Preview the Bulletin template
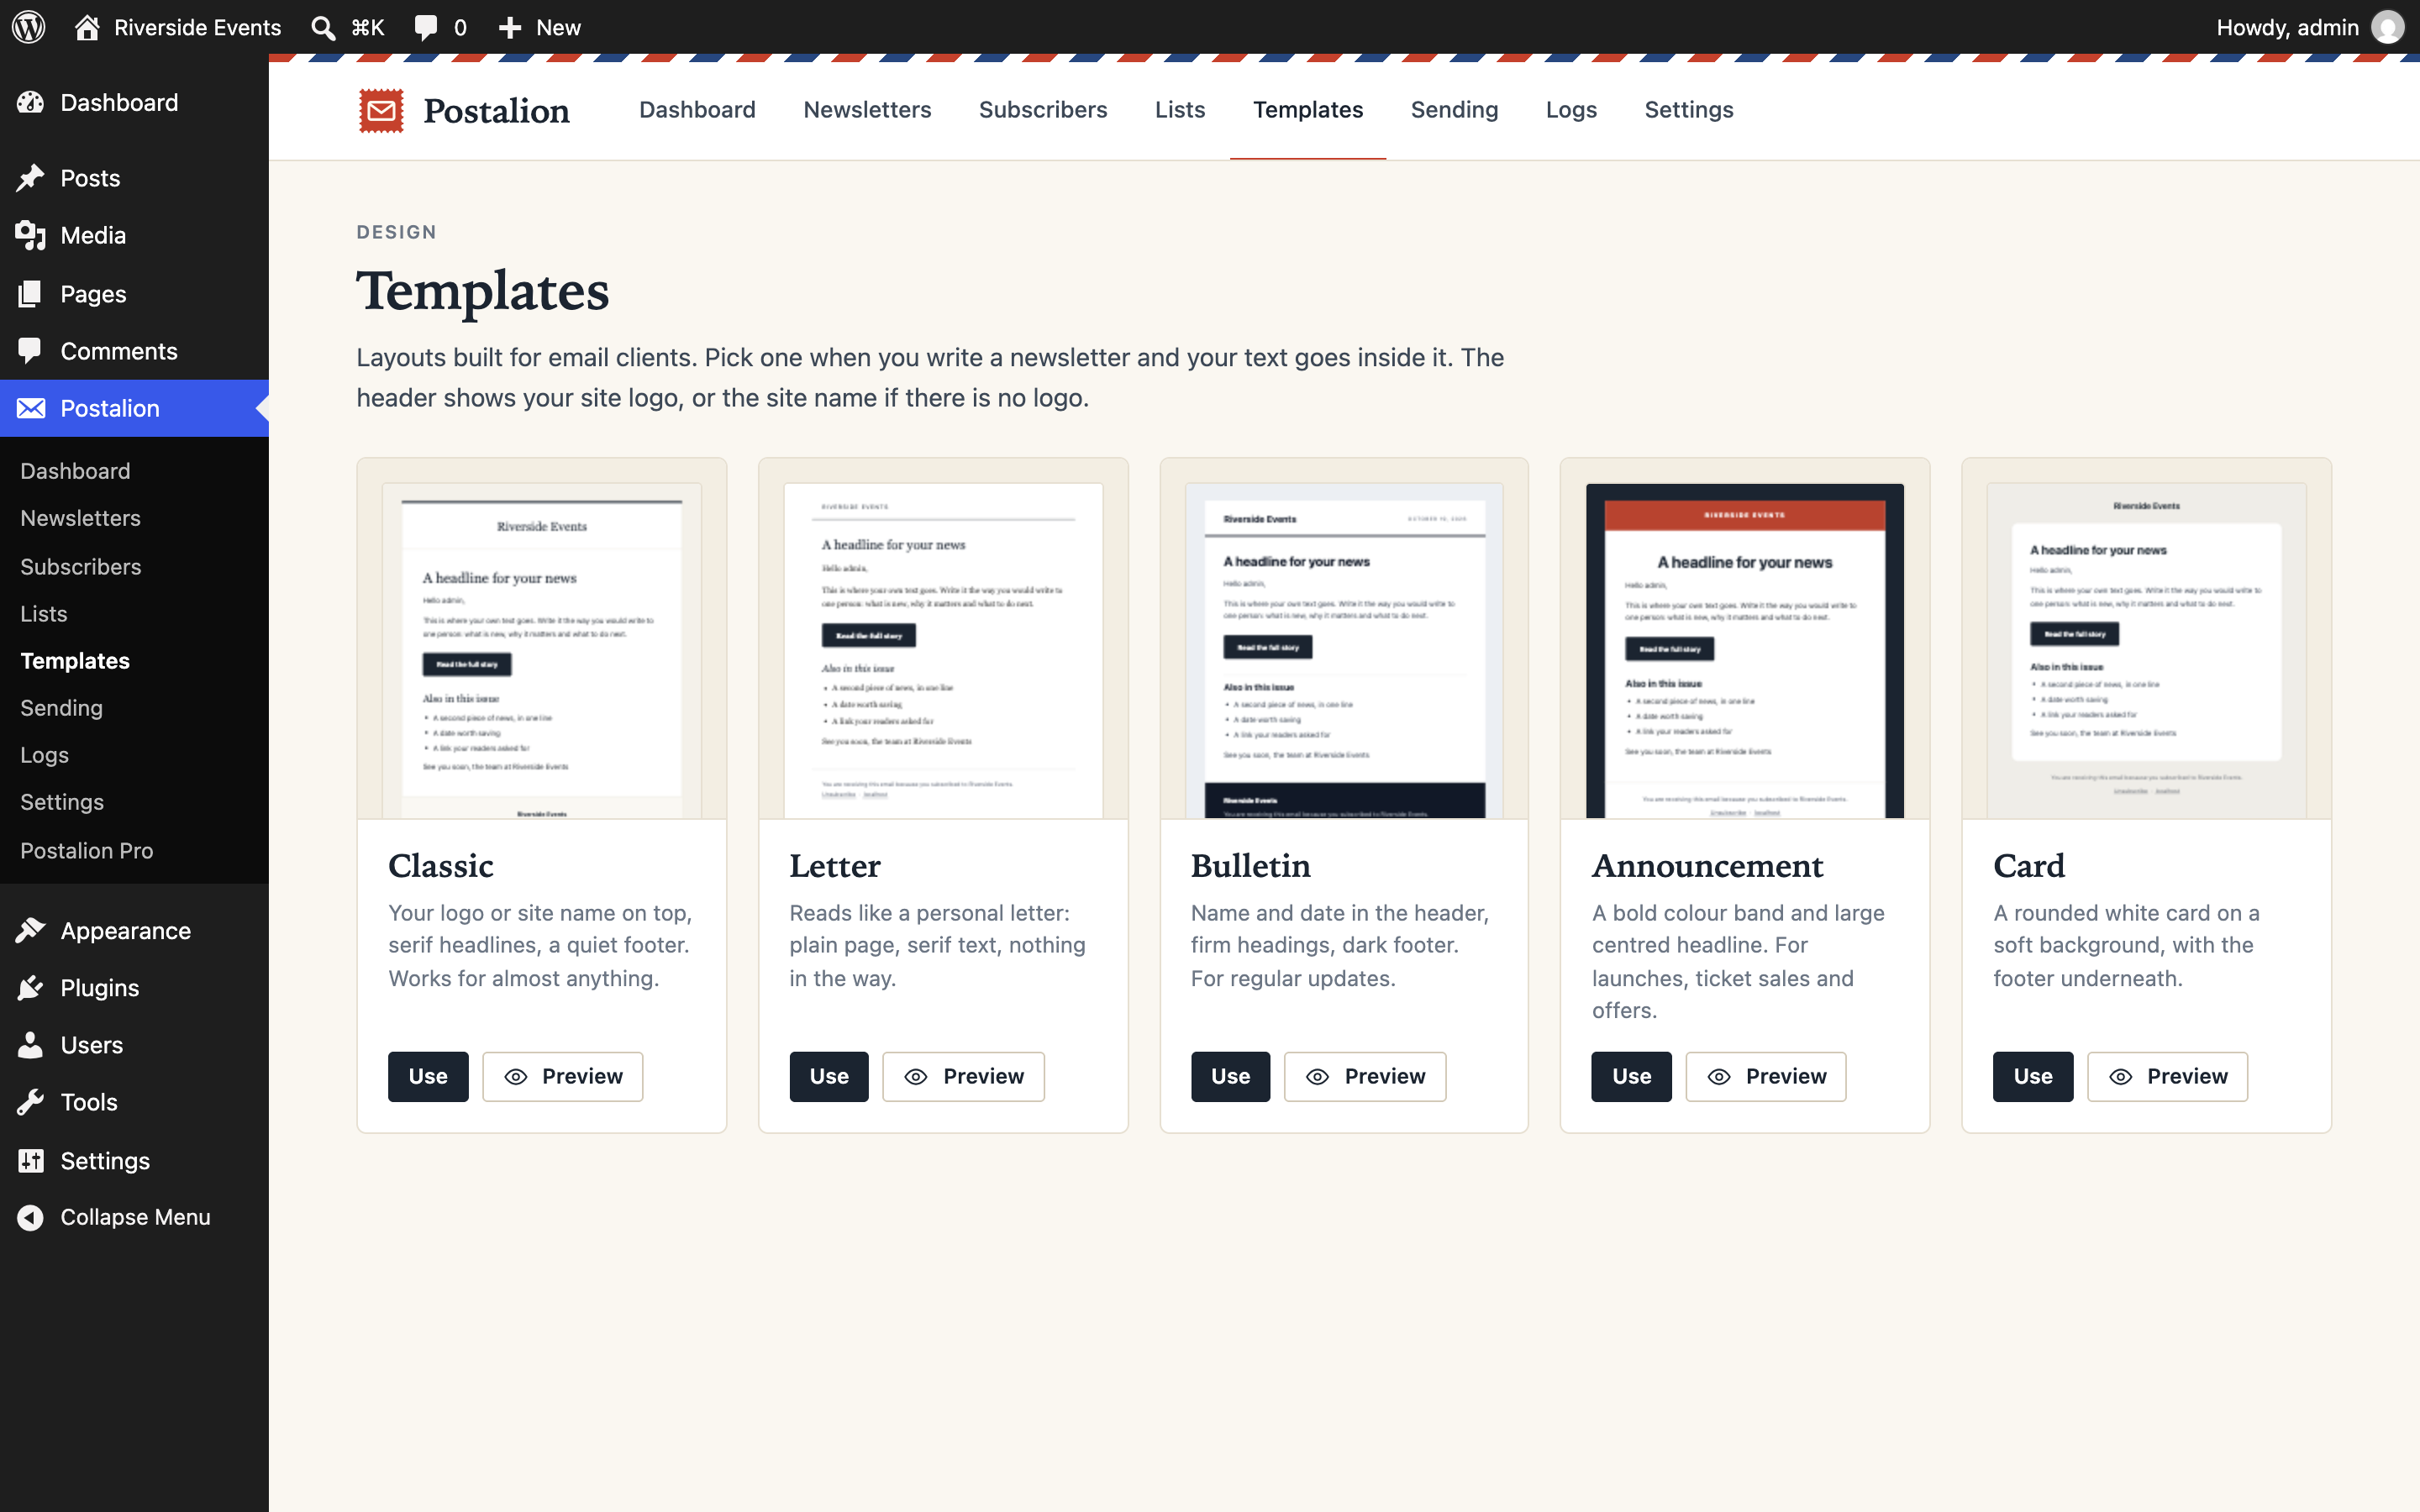 click(1365, 1076)
